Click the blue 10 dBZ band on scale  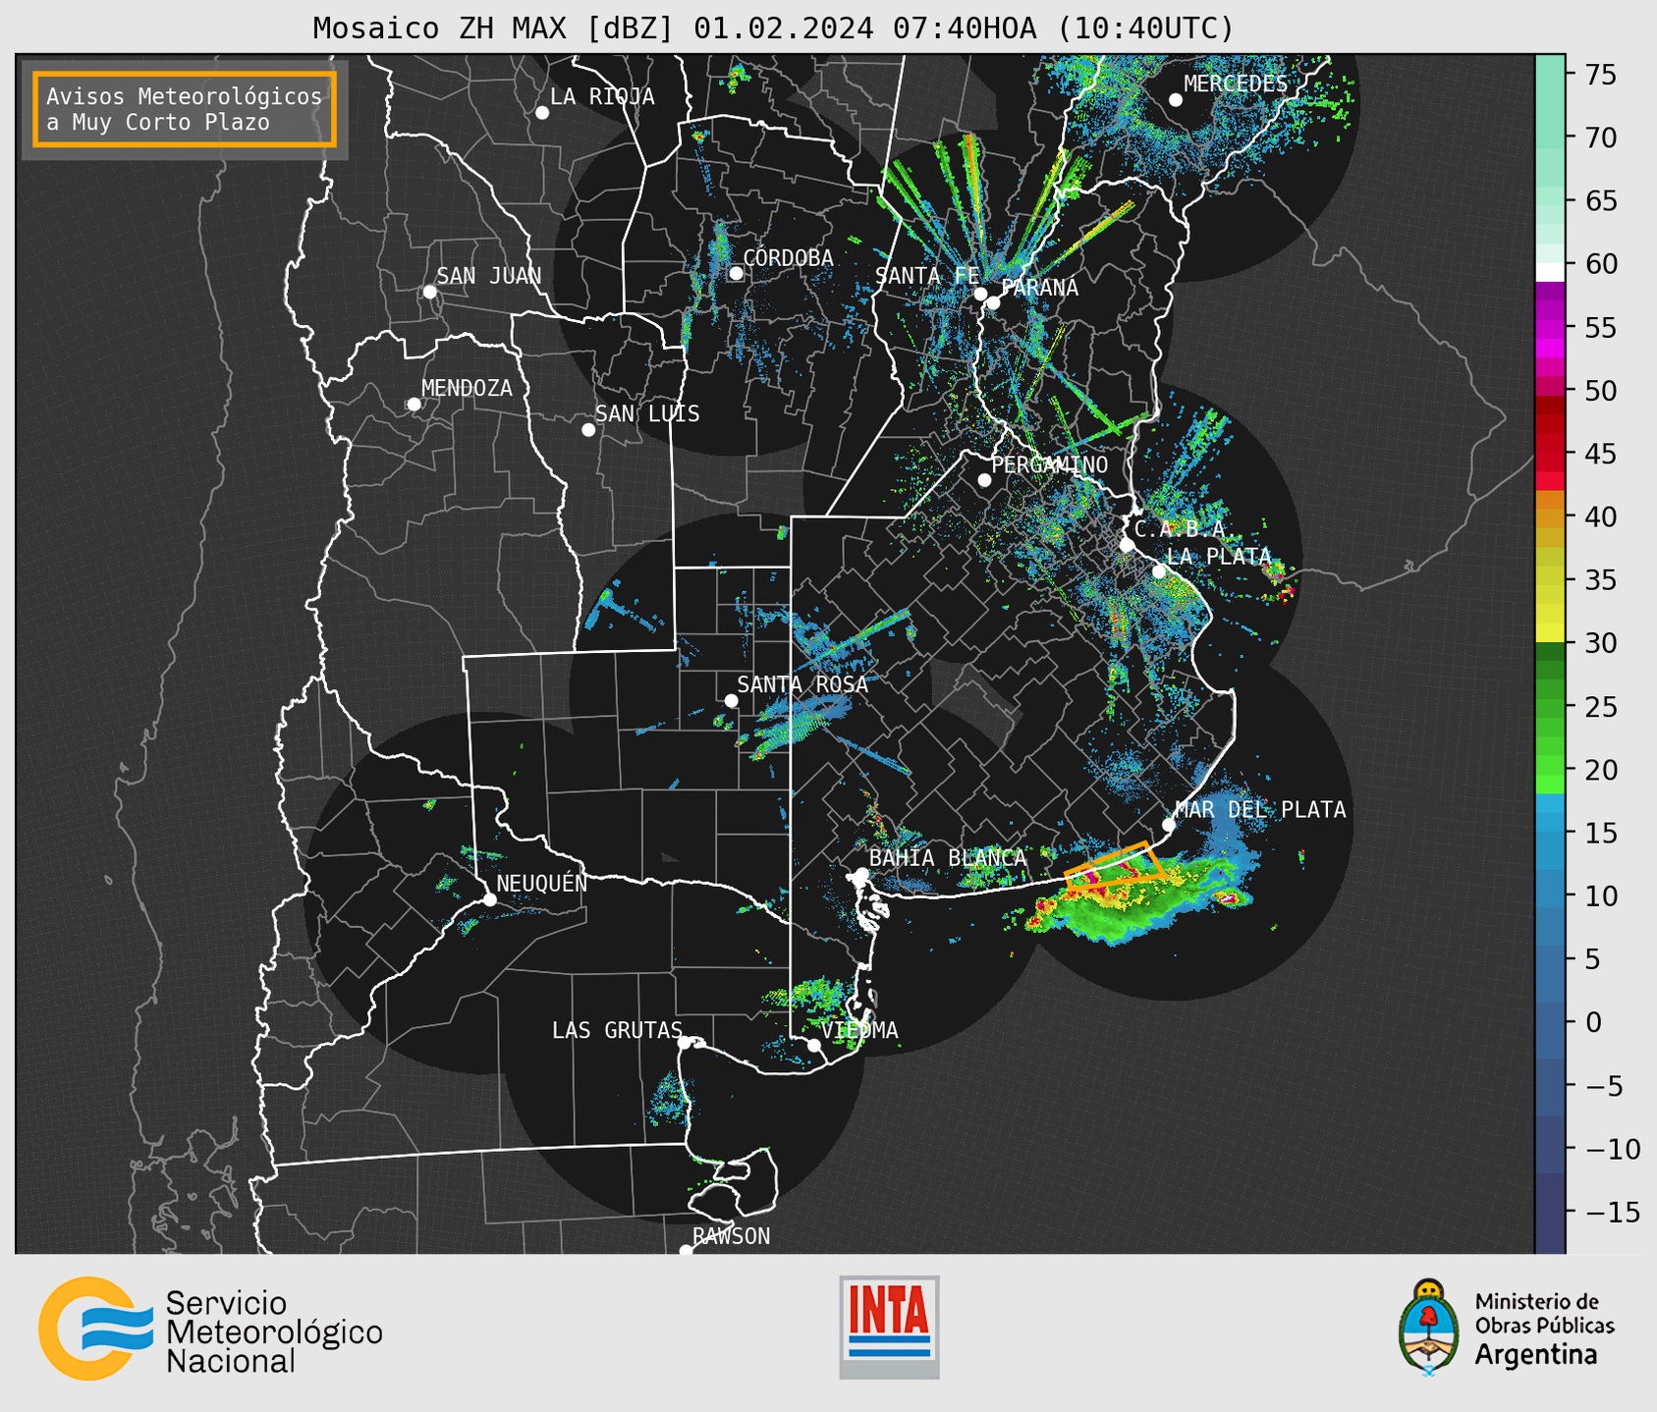pyautogui.click(x=1550, y=896)
